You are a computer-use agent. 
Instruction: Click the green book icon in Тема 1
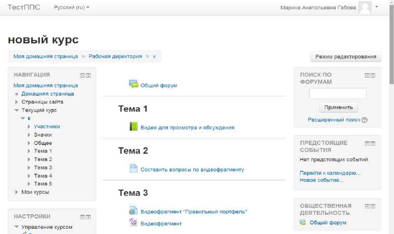click(133, 127)
